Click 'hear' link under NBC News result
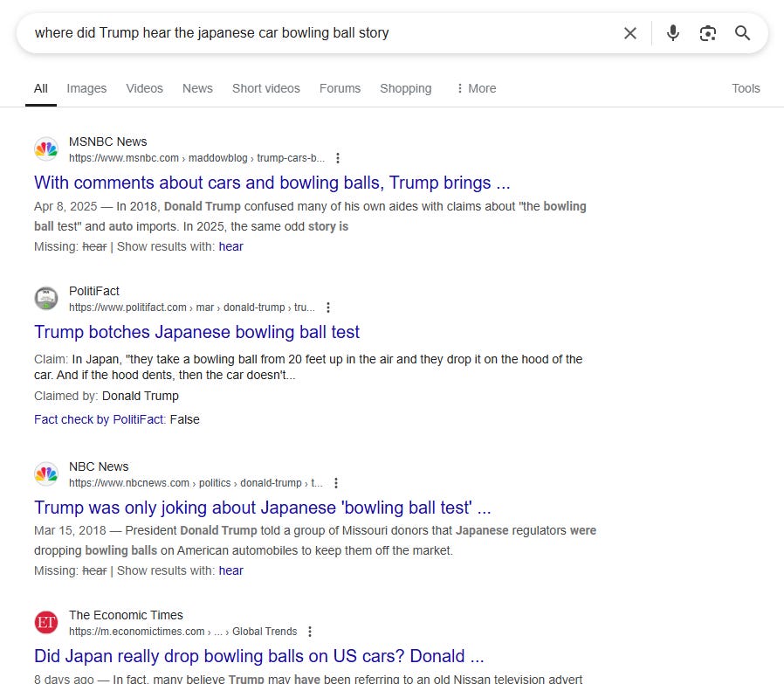Viewport: 784px width, 684px height. click(x=231, y=571)
